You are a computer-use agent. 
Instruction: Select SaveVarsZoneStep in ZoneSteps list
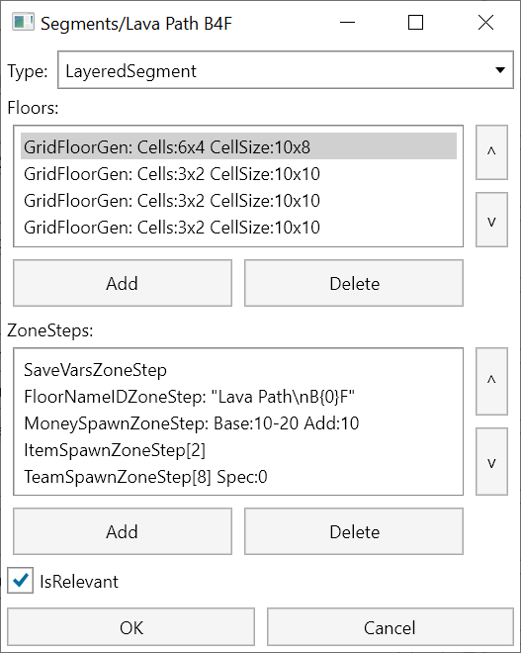pyautogui.click(x=238, y=370)
